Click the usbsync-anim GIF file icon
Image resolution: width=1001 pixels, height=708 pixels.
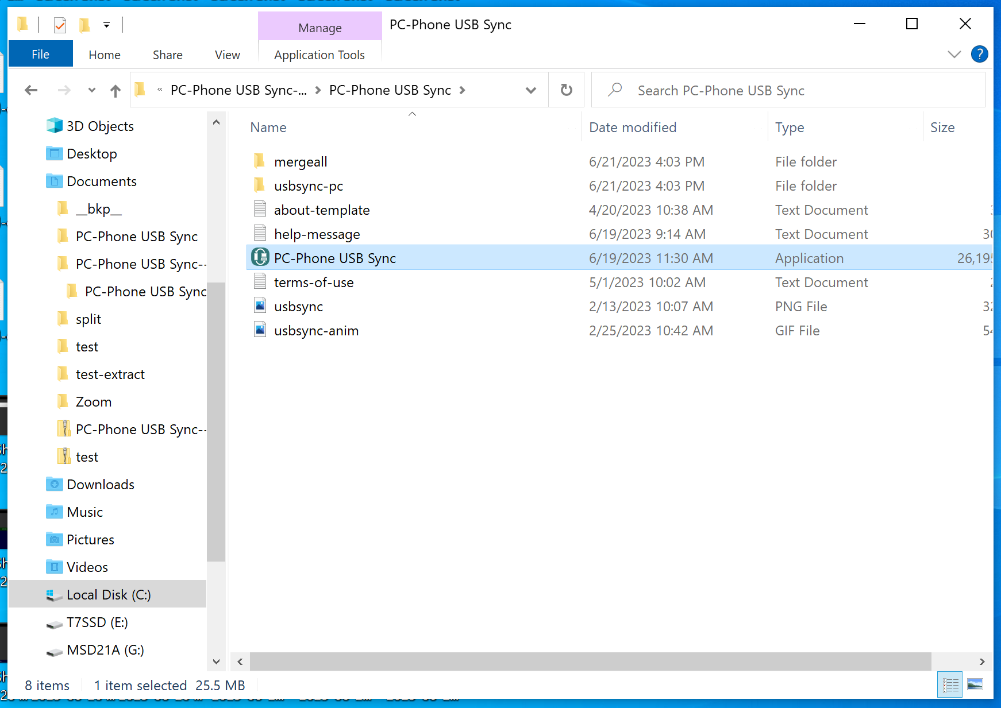[260, 330]
